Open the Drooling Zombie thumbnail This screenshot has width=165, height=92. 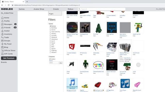coord(85,65)
